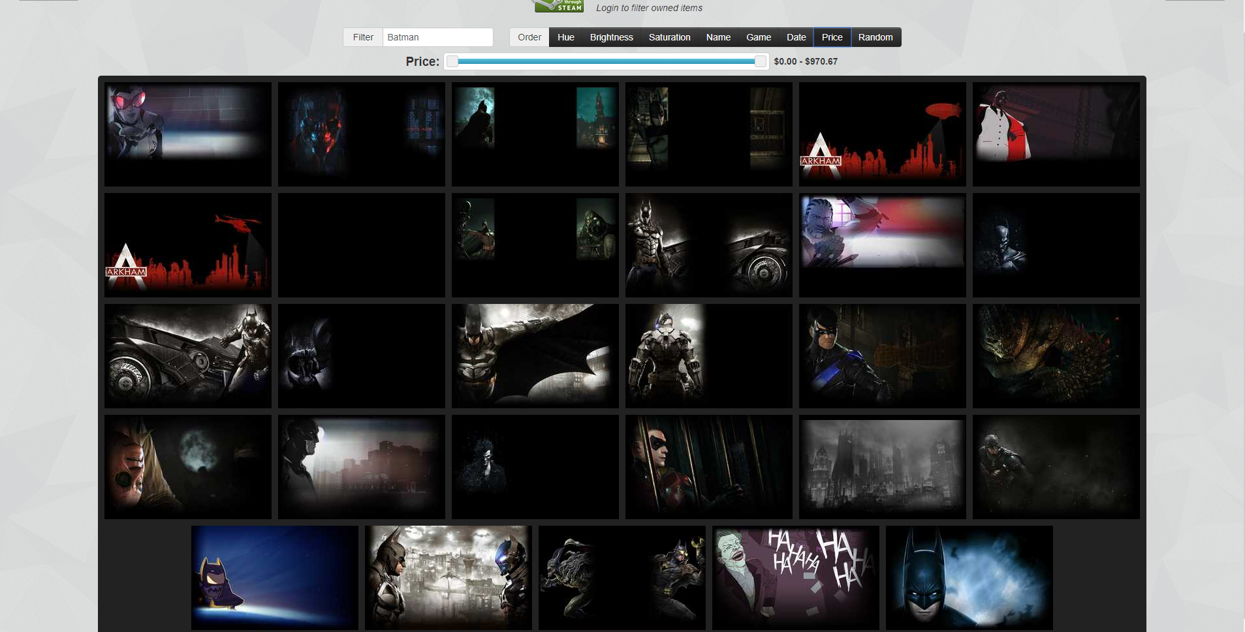Open the Robin behind bars background
Image resolution: width=1245 pixels, height=632 pixels.
click(x=709, y=467)
